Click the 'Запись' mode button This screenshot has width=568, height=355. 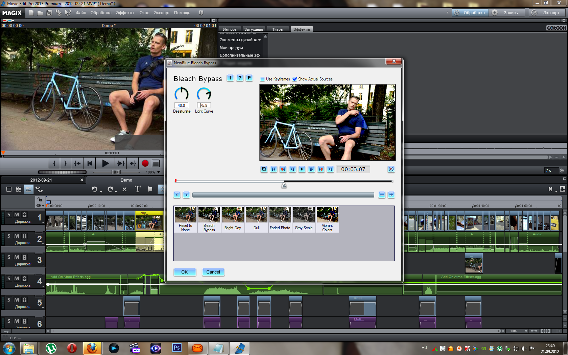506,13
